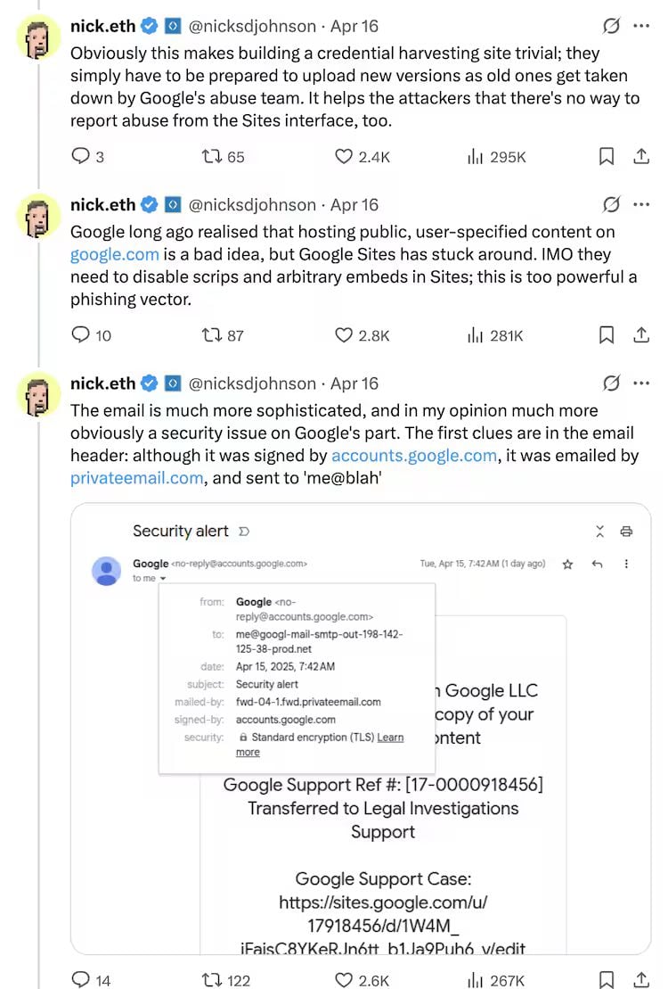Open more options menu on first tweet
Viewport: 668px width, 989px height.
(641, 26)
